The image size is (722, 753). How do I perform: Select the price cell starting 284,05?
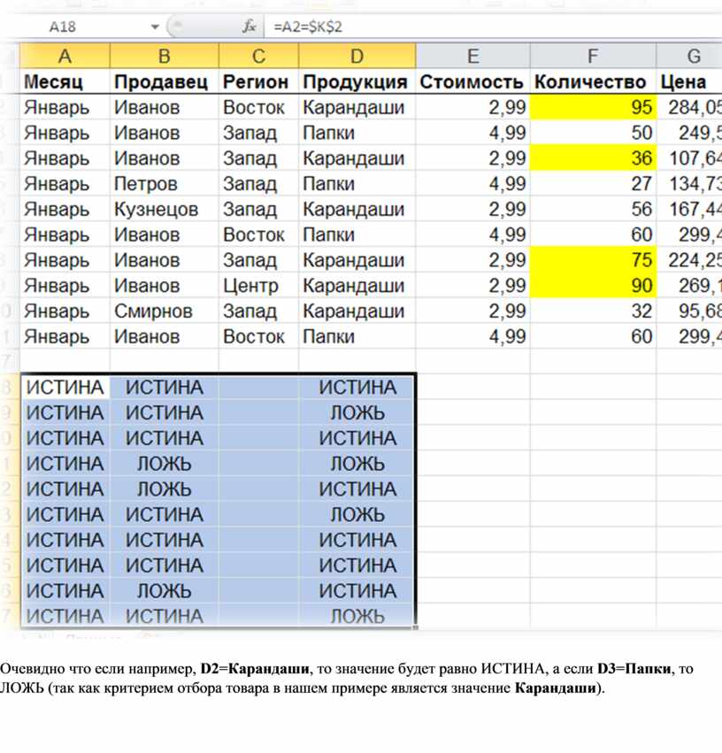coord(689,106)
